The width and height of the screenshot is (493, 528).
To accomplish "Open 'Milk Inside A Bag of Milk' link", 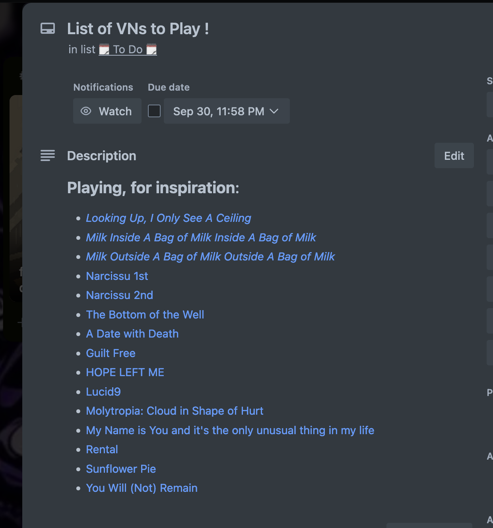I will (201, 237).
